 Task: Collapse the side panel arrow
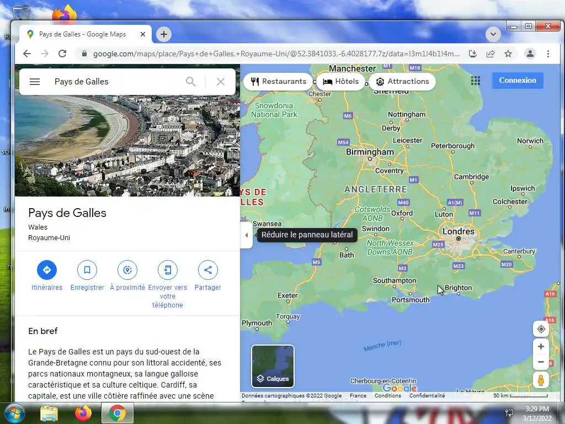[247, 235]
